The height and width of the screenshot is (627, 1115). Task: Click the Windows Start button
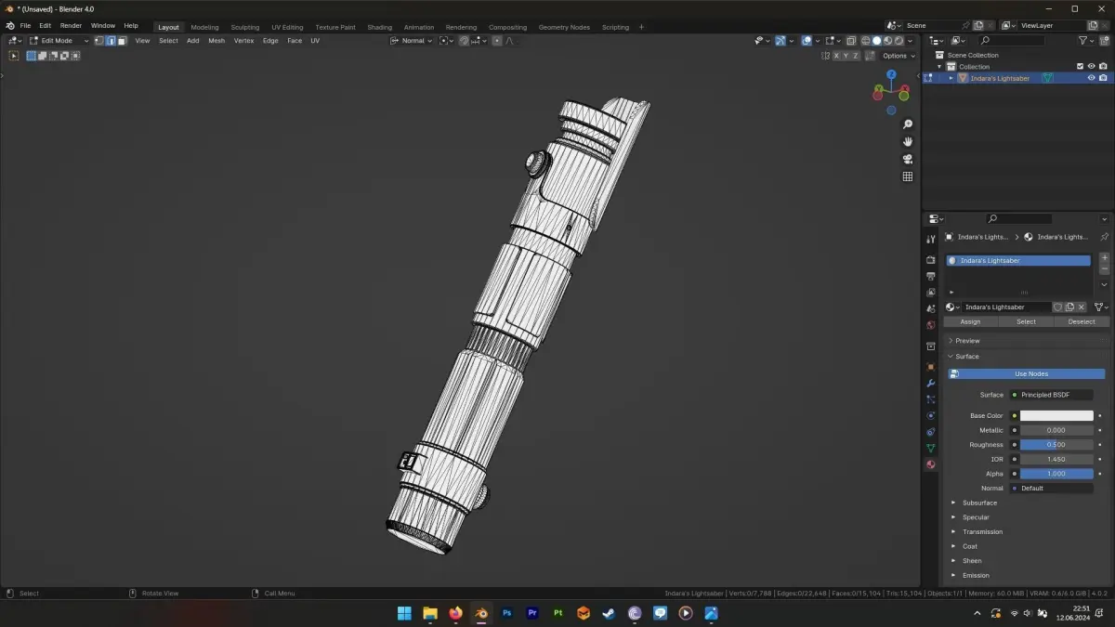pyautogui.click(x=404, y=613)
